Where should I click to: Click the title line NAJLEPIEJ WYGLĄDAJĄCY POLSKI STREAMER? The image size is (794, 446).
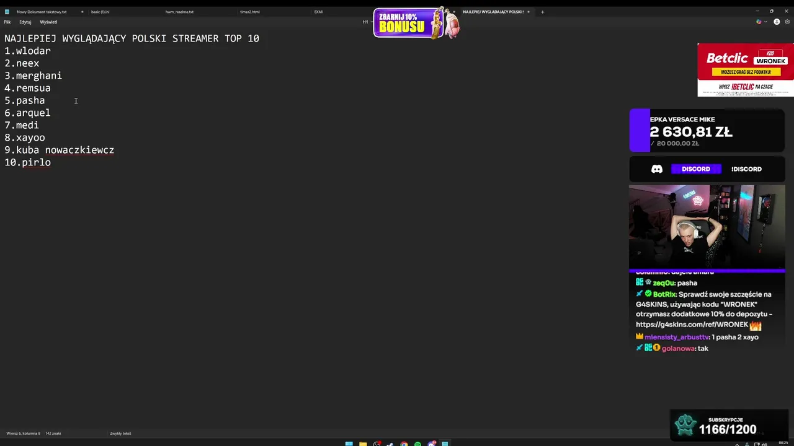click(x=132, y=38)
